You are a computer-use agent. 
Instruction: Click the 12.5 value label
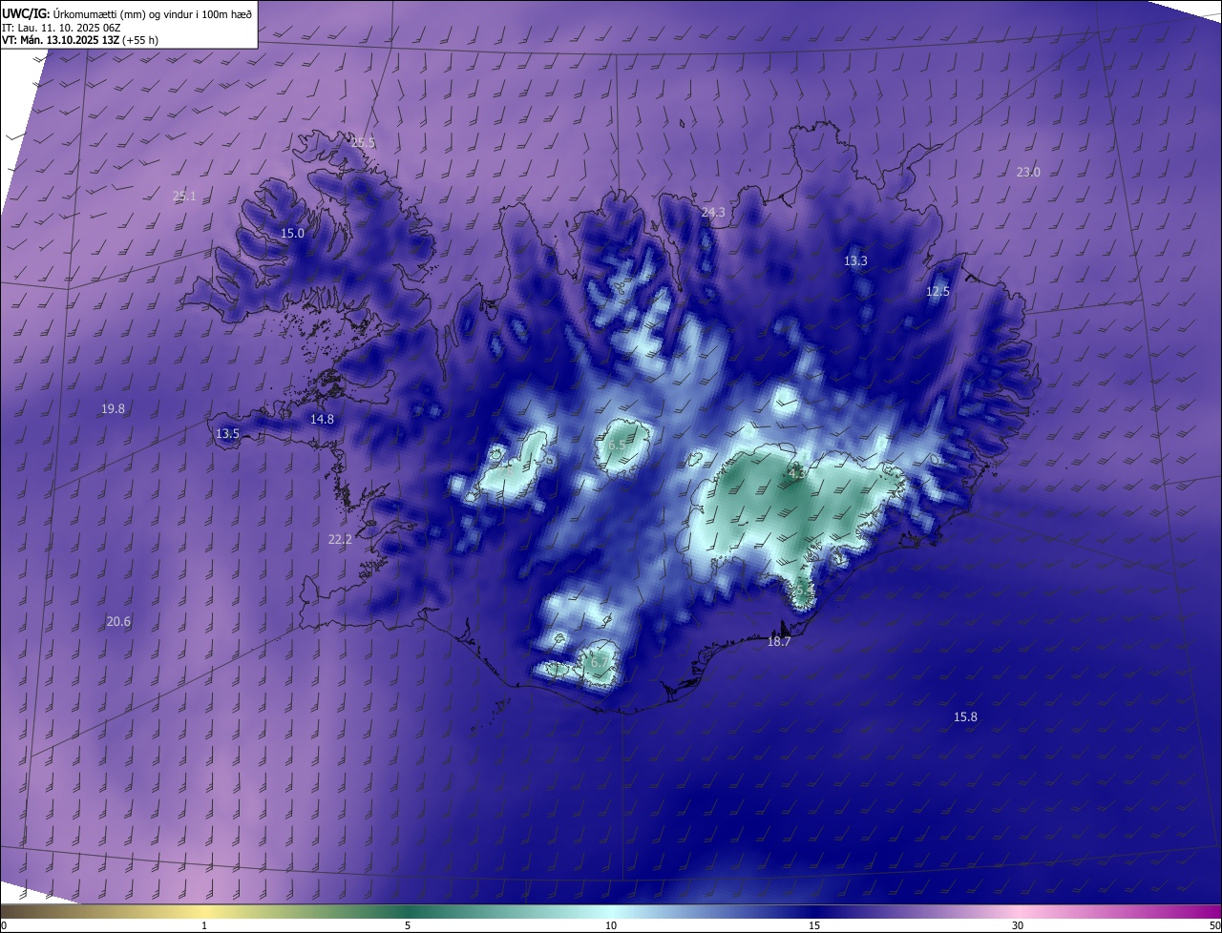coord(938,292)
